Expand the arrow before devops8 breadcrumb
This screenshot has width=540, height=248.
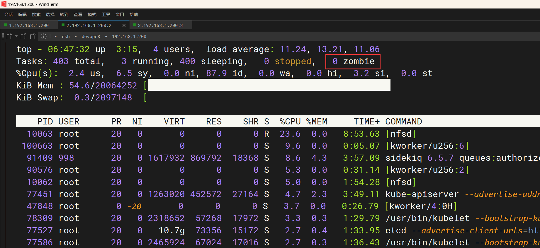click(76, 37)
